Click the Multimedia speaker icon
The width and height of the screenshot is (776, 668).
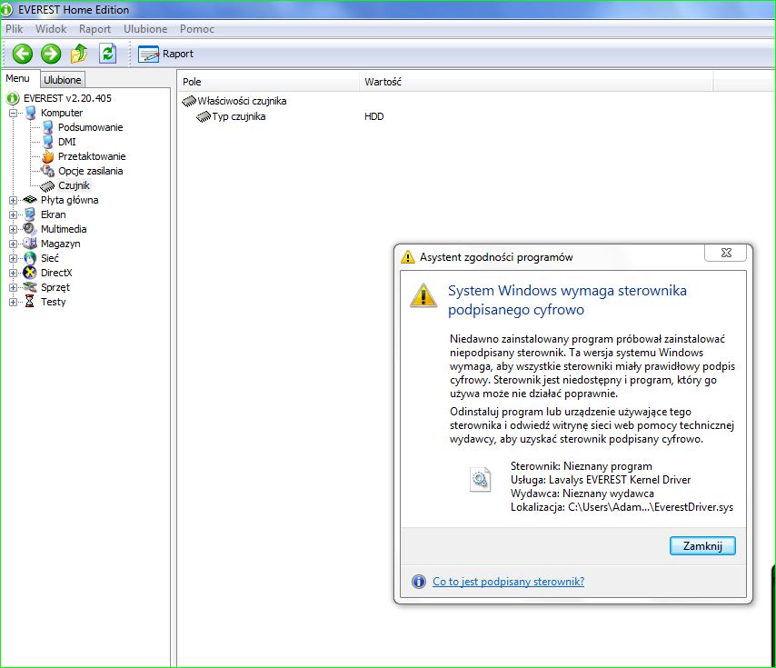click(x=30, y=229)
